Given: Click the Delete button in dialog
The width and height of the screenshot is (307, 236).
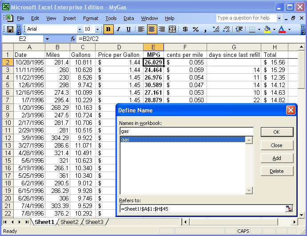Looking at the screenshot, I should pos(276,171).
